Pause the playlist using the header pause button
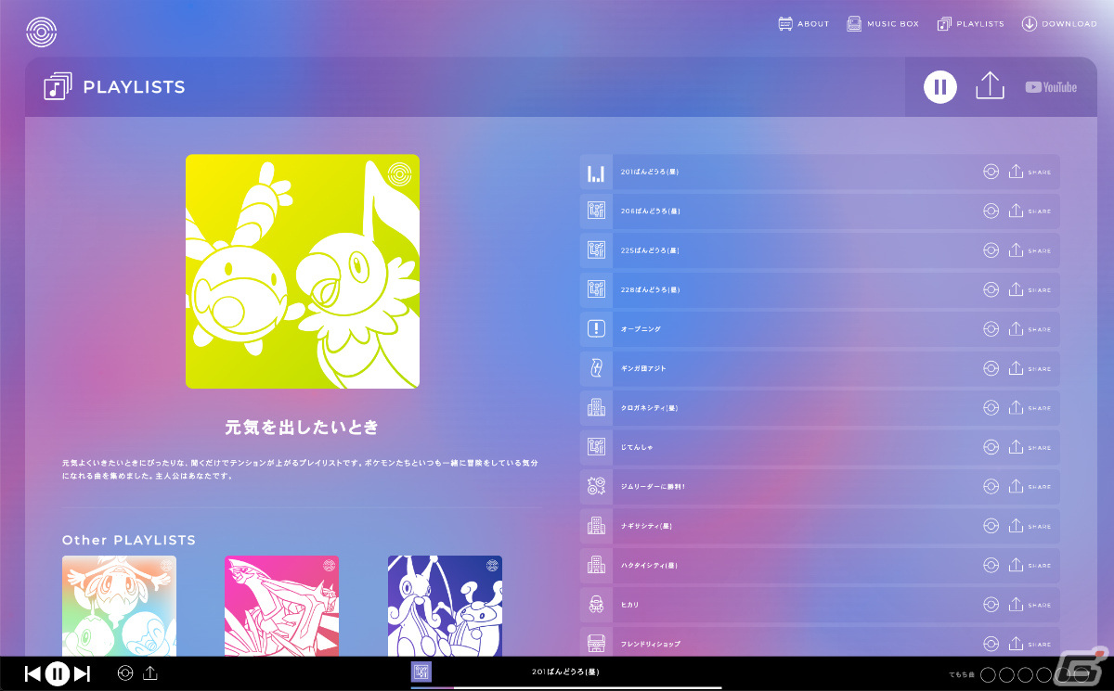The image size is (1114, 691). coord(939,87)
